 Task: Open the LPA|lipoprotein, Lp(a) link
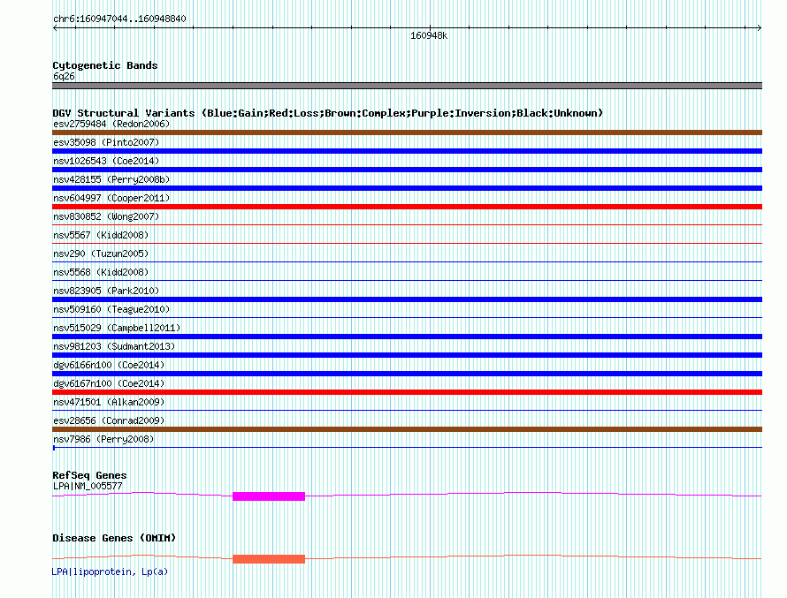point(110,572)
